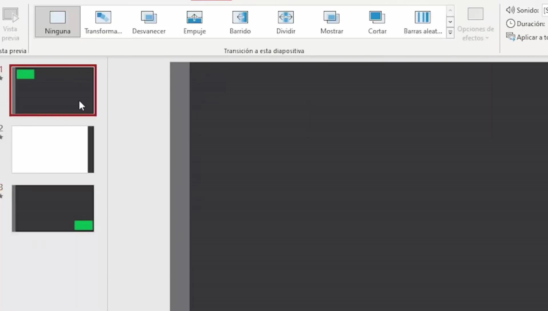The image size is (548, 311).
Task: Select slide 1 thumbnail
Action: point(53,90)
